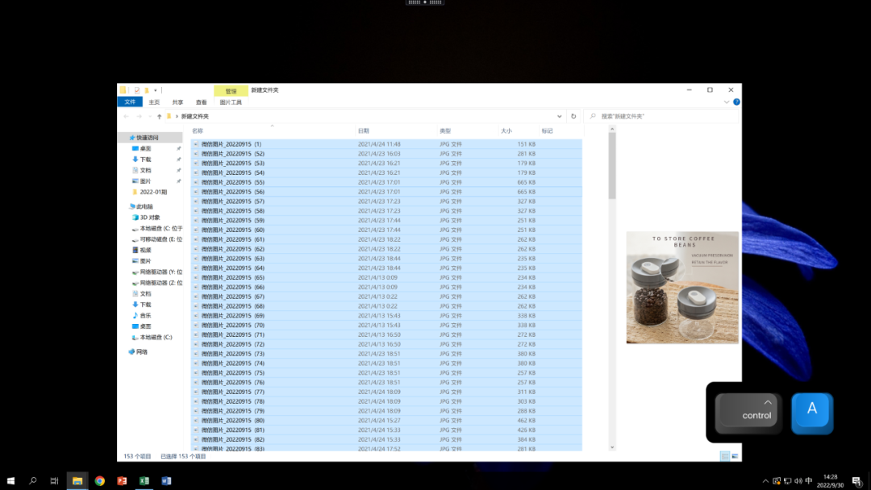Switch to the 查看 (View) ribbon tab
Viewport: 871px width, 490px height.
(x=201, y=102)
